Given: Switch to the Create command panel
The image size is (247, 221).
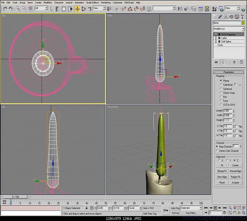Looking at the screenshot, I should (215, 17).
